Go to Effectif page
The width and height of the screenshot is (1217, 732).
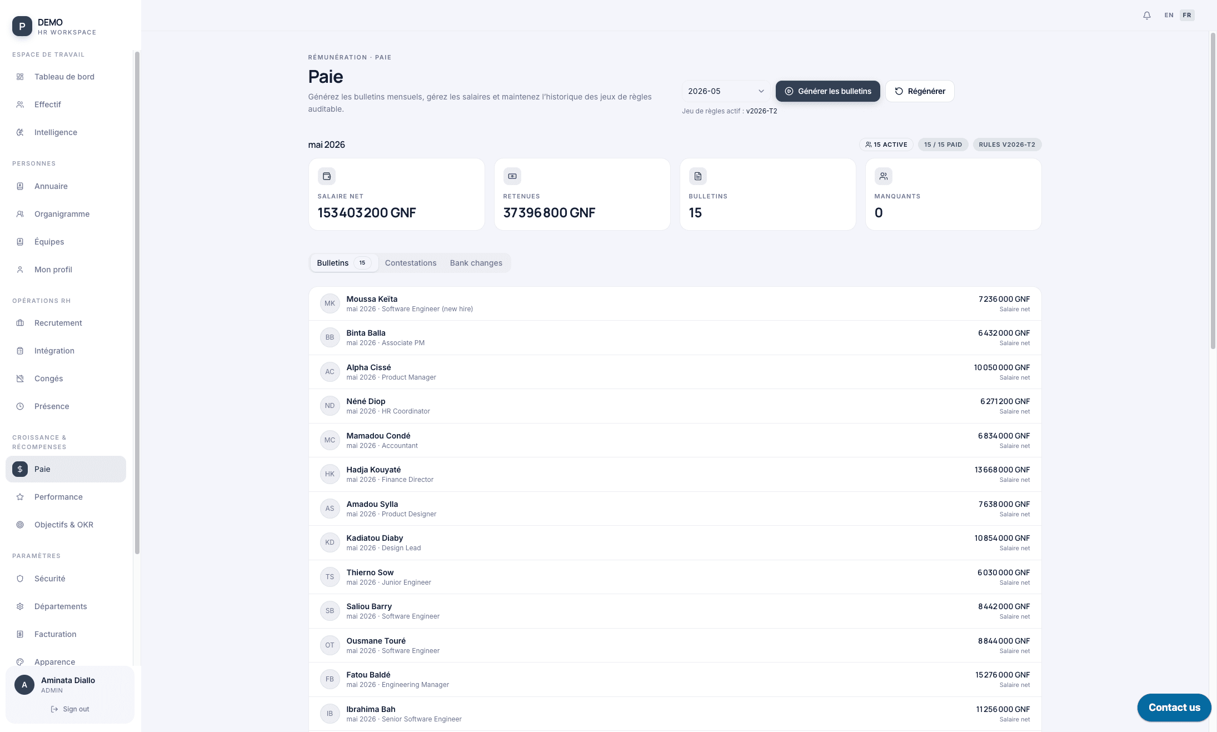coord(66,104)
